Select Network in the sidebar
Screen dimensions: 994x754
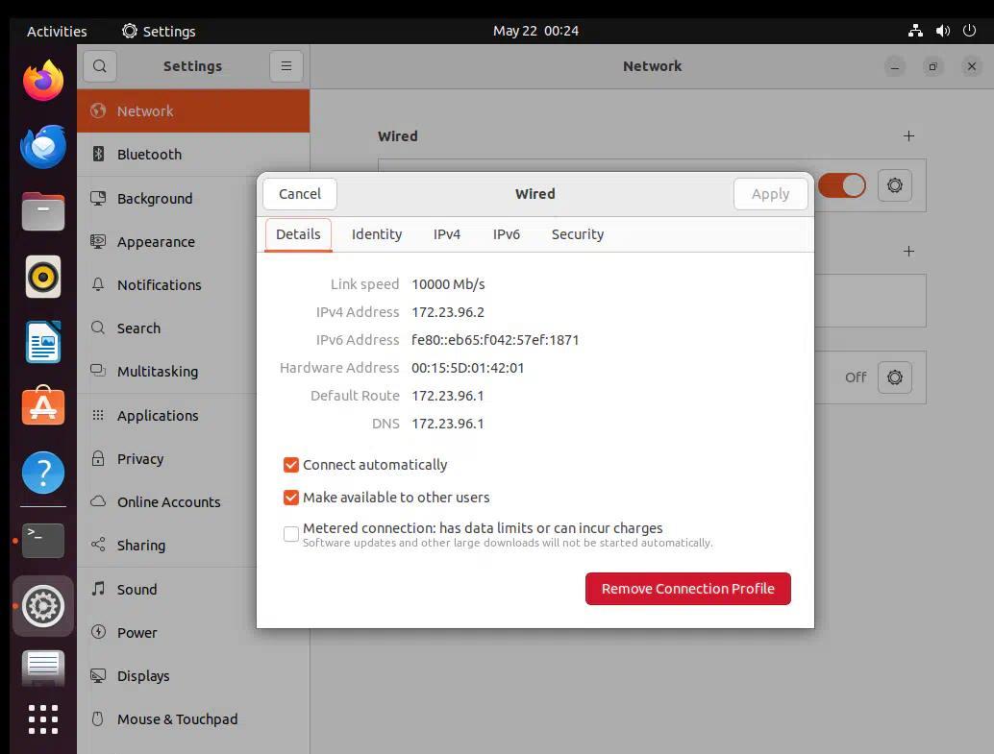pyautogui.click(x=193, y=110)
